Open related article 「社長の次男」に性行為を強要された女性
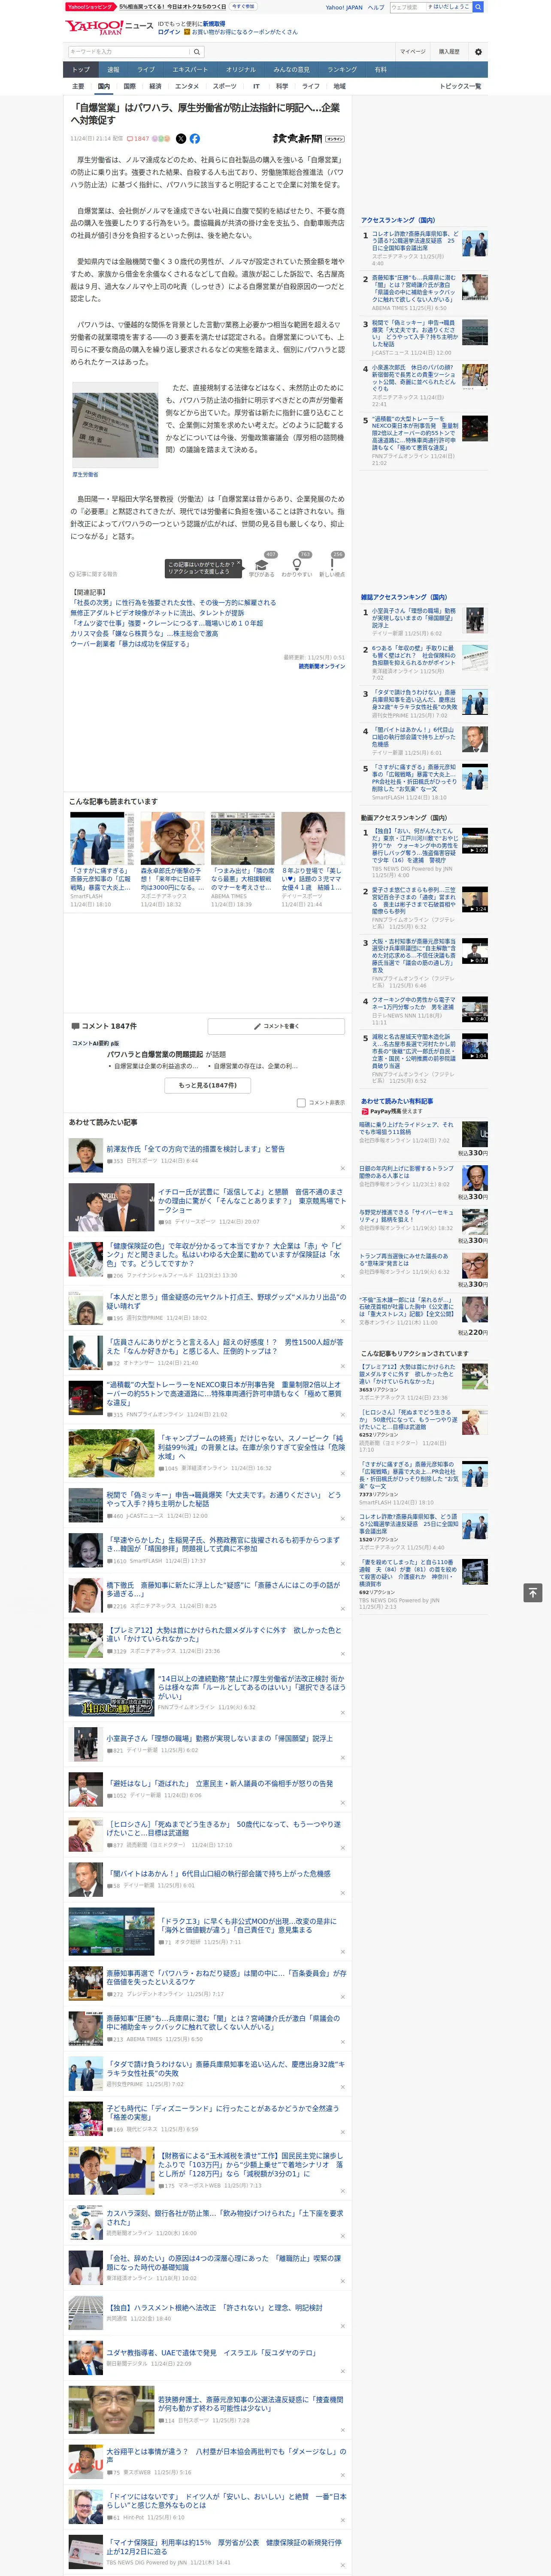Viewport: 551px width, 2576px height. coord(173,603)
